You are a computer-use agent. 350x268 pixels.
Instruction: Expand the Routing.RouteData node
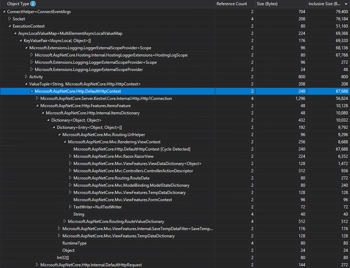click(70, 178)
